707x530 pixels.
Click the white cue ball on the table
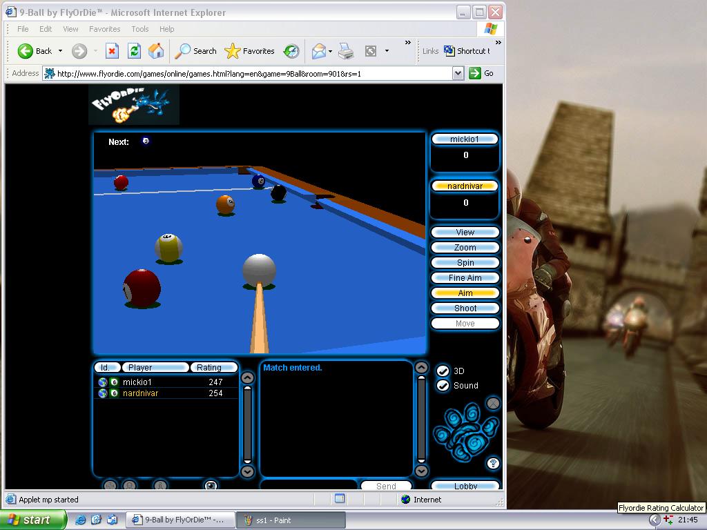[x=259, y=270]
